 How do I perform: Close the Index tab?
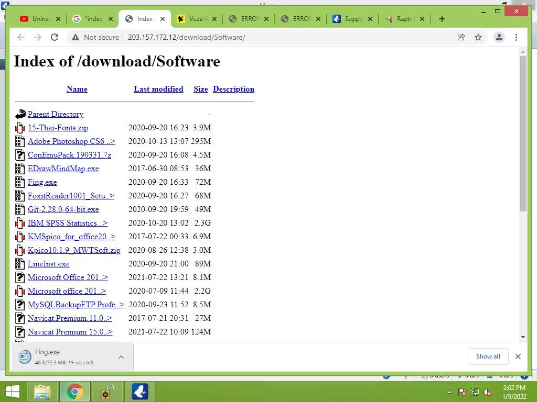click(163, 19)
